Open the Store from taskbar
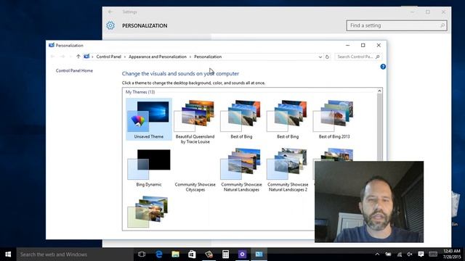The width and height of the screenshot is (465, 261). 192,254
